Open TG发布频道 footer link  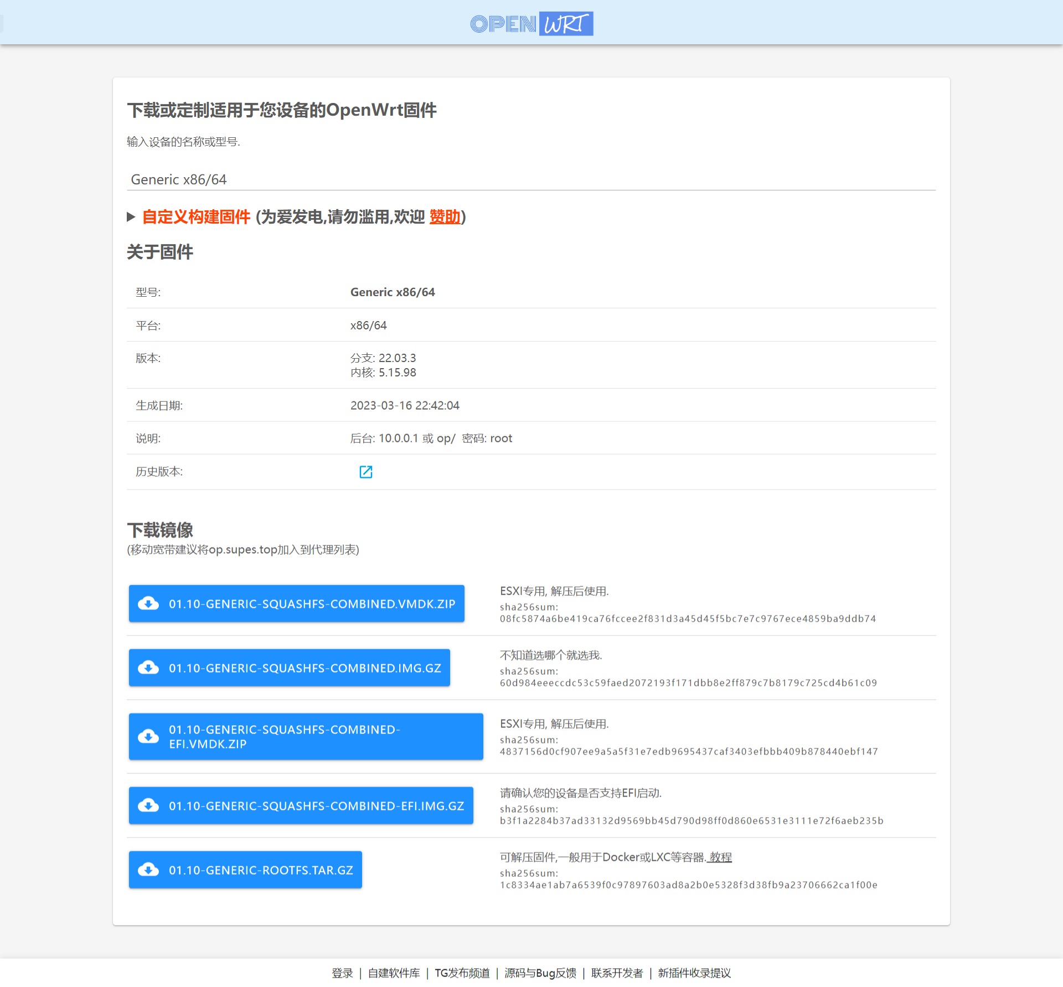tap(462, 973)
